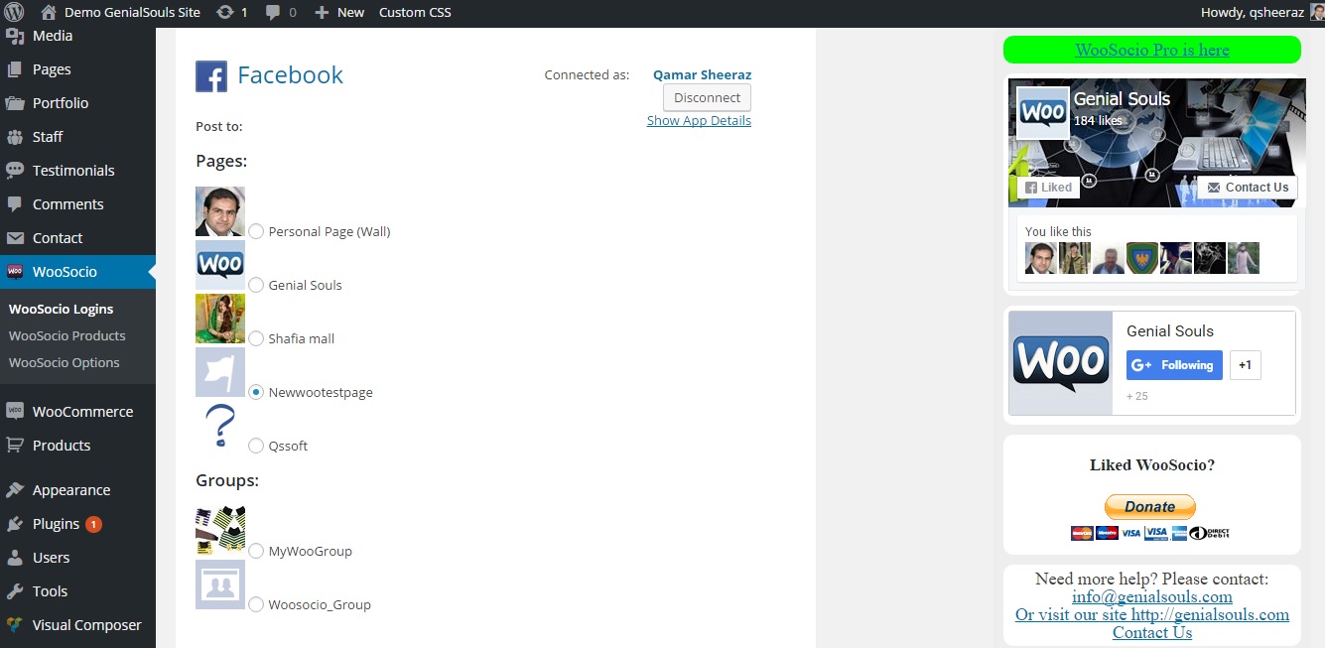Select the Genial Souls page radio button

coord(256,285)
